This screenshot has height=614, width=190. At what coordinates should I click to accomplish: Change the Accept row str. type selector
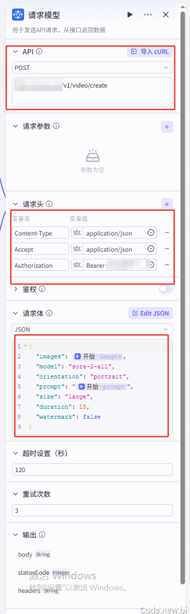coord(77,249)
